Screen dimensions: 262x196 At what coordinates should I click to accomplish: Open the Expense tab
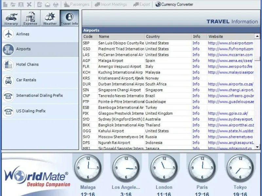(x=30, y=18)
